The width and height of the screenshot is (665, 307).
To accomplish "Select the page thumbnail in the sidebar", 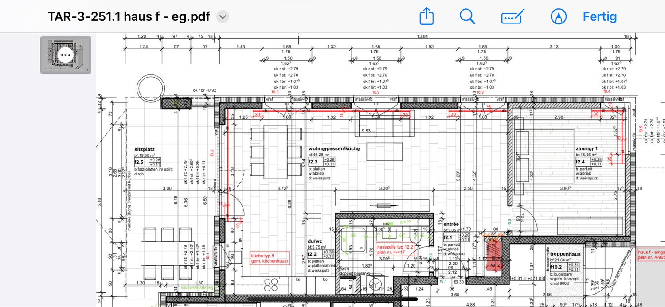I will tap(66, 55).
